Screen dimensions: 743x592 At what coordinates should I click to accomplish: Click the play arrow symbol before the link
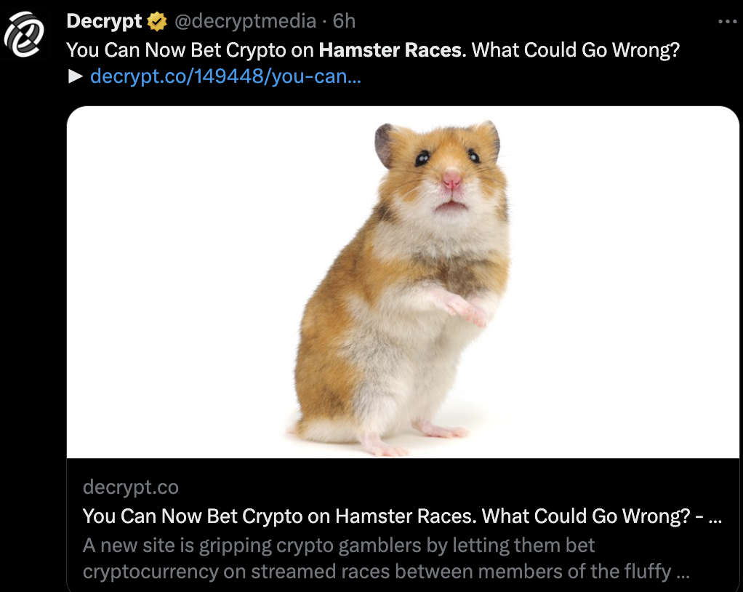click(x=76, y=76)
